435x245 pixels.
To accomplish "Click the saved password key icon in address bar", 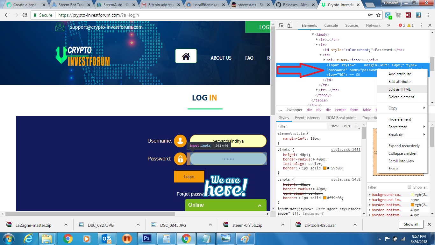I will (370, 15).
